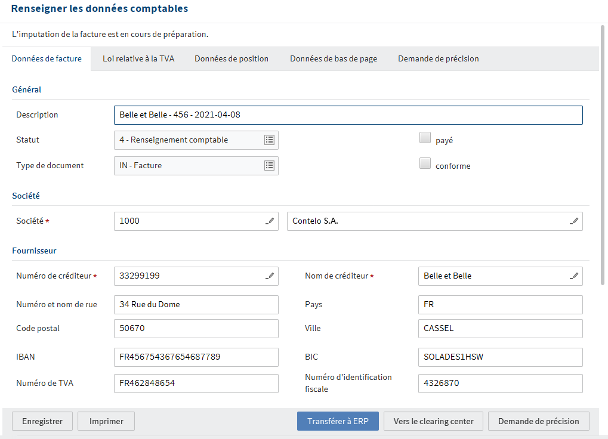Click pencil icon in Société number field

(x=270, y=221)
